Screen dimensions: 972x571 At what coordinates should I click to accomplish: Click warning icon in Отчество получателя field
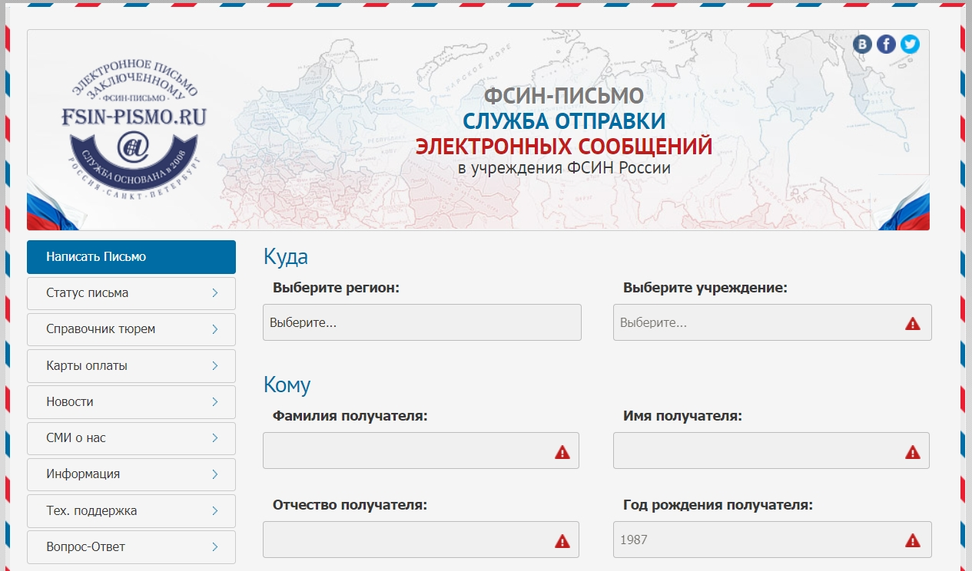pyautogui.click(x=562, y=541)
